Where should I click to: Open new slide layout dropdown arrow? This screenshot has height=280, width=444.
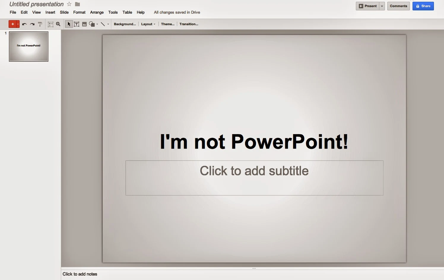(x=18, y=24)
